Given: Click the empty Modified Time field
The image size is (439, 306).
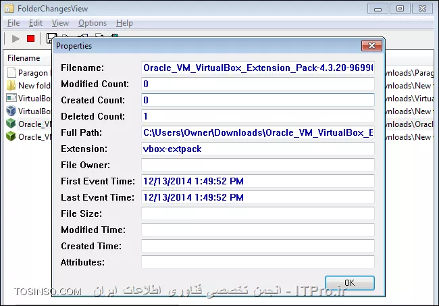Looking at the screenshot, I should [258, 230].
